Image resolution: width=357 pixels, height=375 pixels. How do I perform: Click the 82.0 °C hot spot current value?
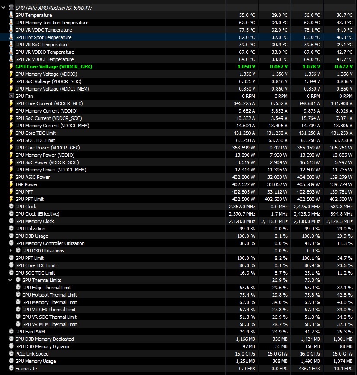[x=247, y=37]
